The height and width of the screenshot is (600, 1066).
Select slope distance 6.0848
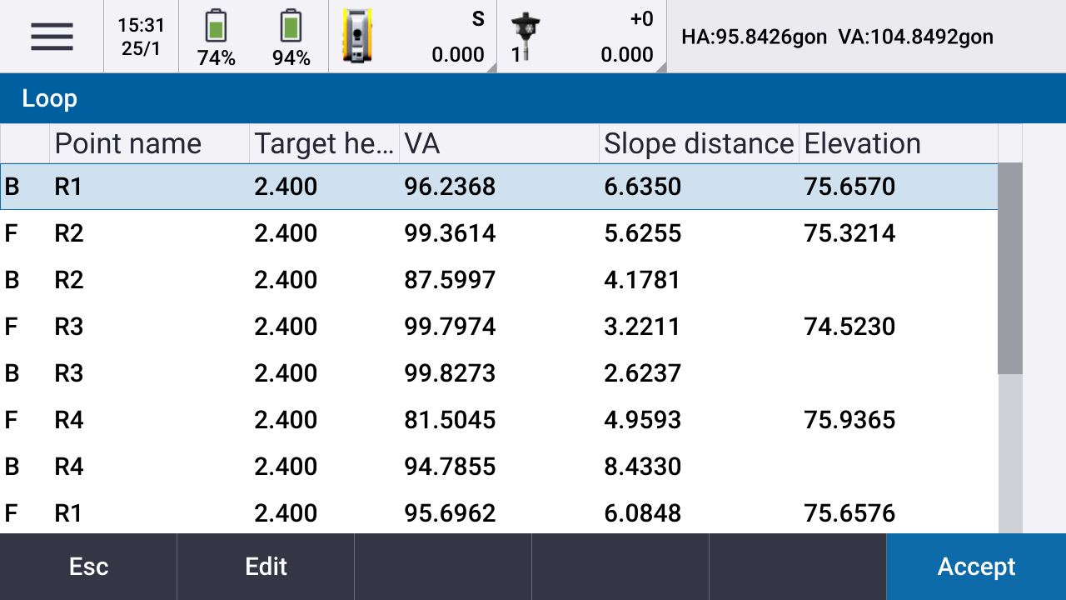point(642,513)
